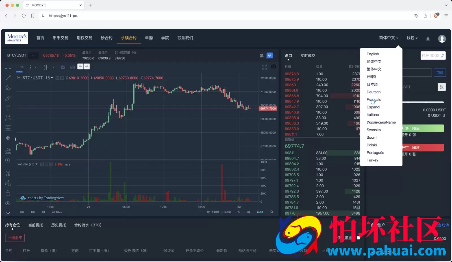
Task: Click the Go to... date button
Action: (x=57, y=212)
